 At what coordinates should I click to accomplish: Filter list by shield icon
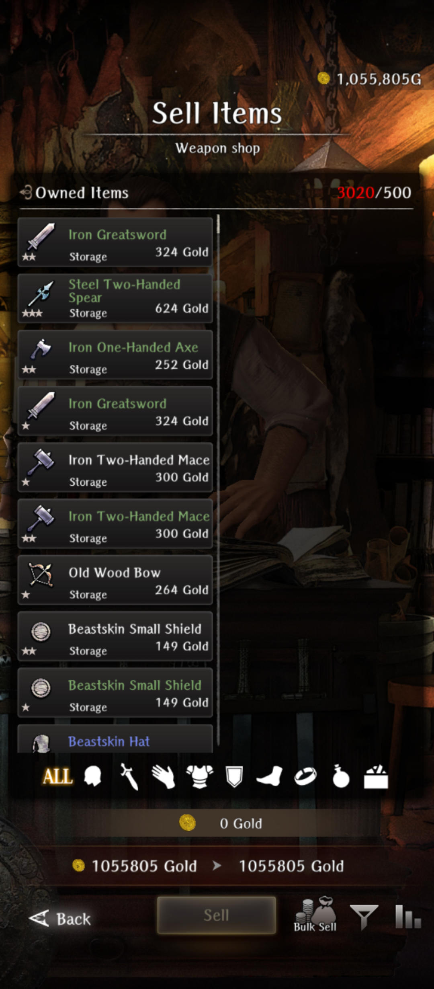coord(234,776)
